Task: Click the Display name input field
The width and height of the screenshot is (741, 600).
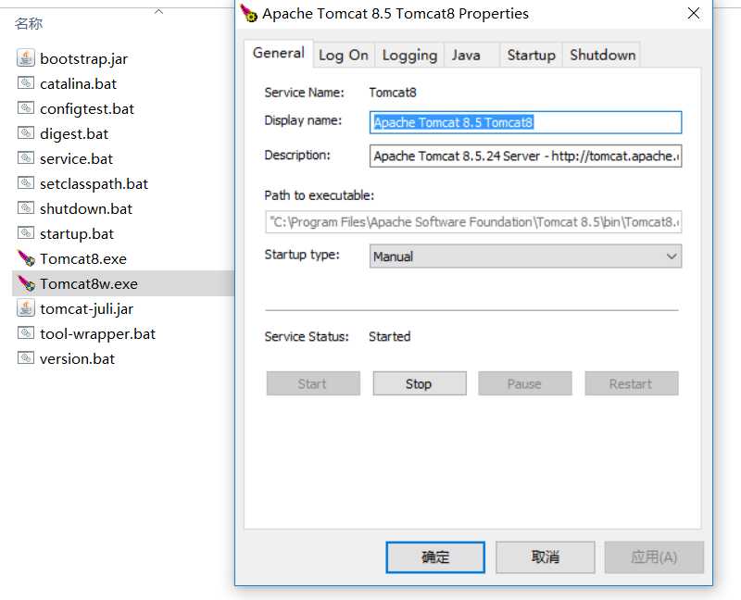Action: [525, 122]
